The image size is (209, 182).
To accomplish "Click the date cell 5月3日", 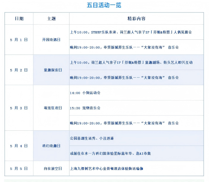I will click(19, 108).
